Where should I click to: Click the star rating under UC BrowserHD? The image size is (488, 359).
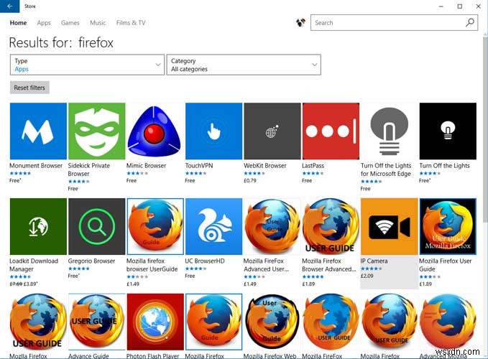195,269
